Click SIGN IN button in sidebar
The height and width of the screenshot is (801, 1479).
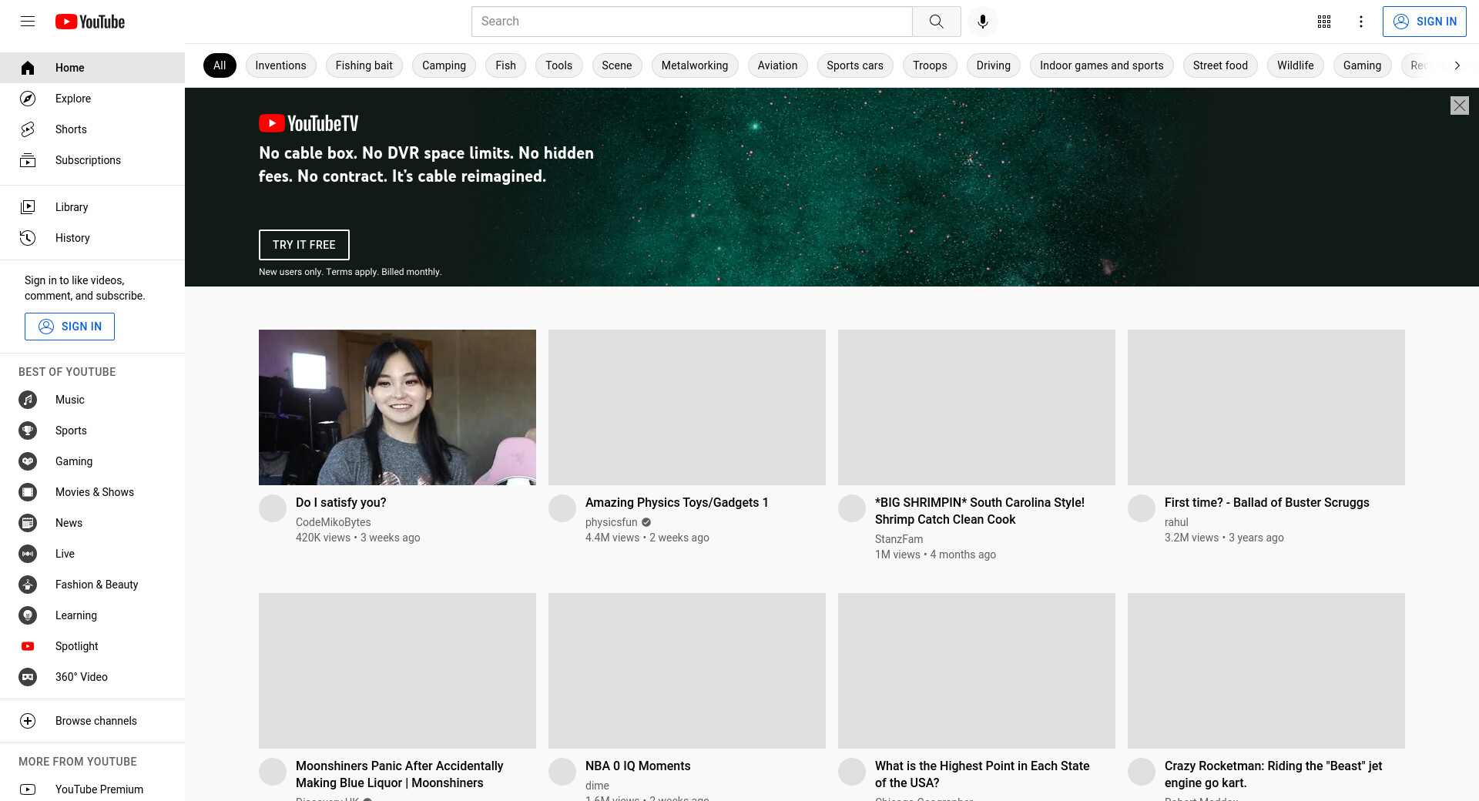coord(69,327)
